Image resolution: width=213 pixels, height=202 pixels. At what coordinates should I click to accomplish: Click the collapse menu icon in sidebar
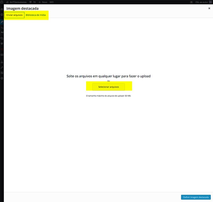tap(2, 78)
